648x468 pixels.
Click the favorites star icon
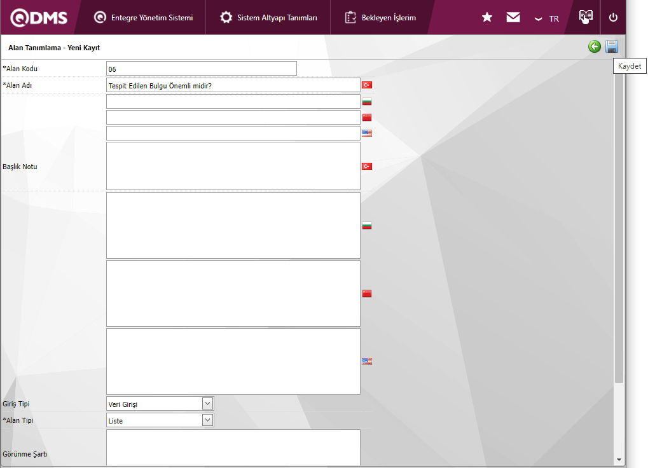(487, 17)
